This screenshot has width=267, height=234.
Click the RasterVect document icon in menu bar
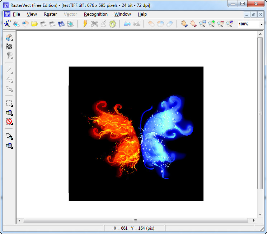(7, 14)
